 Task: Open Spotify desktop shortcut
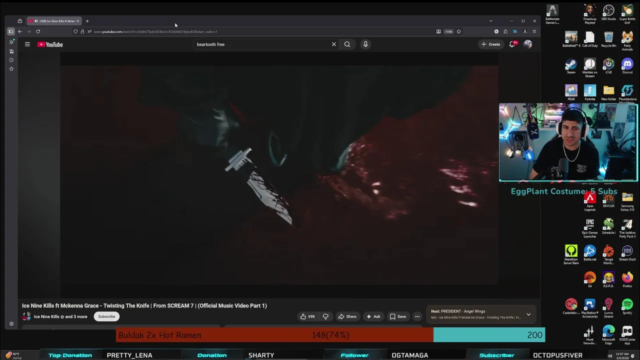click(627, 306)
